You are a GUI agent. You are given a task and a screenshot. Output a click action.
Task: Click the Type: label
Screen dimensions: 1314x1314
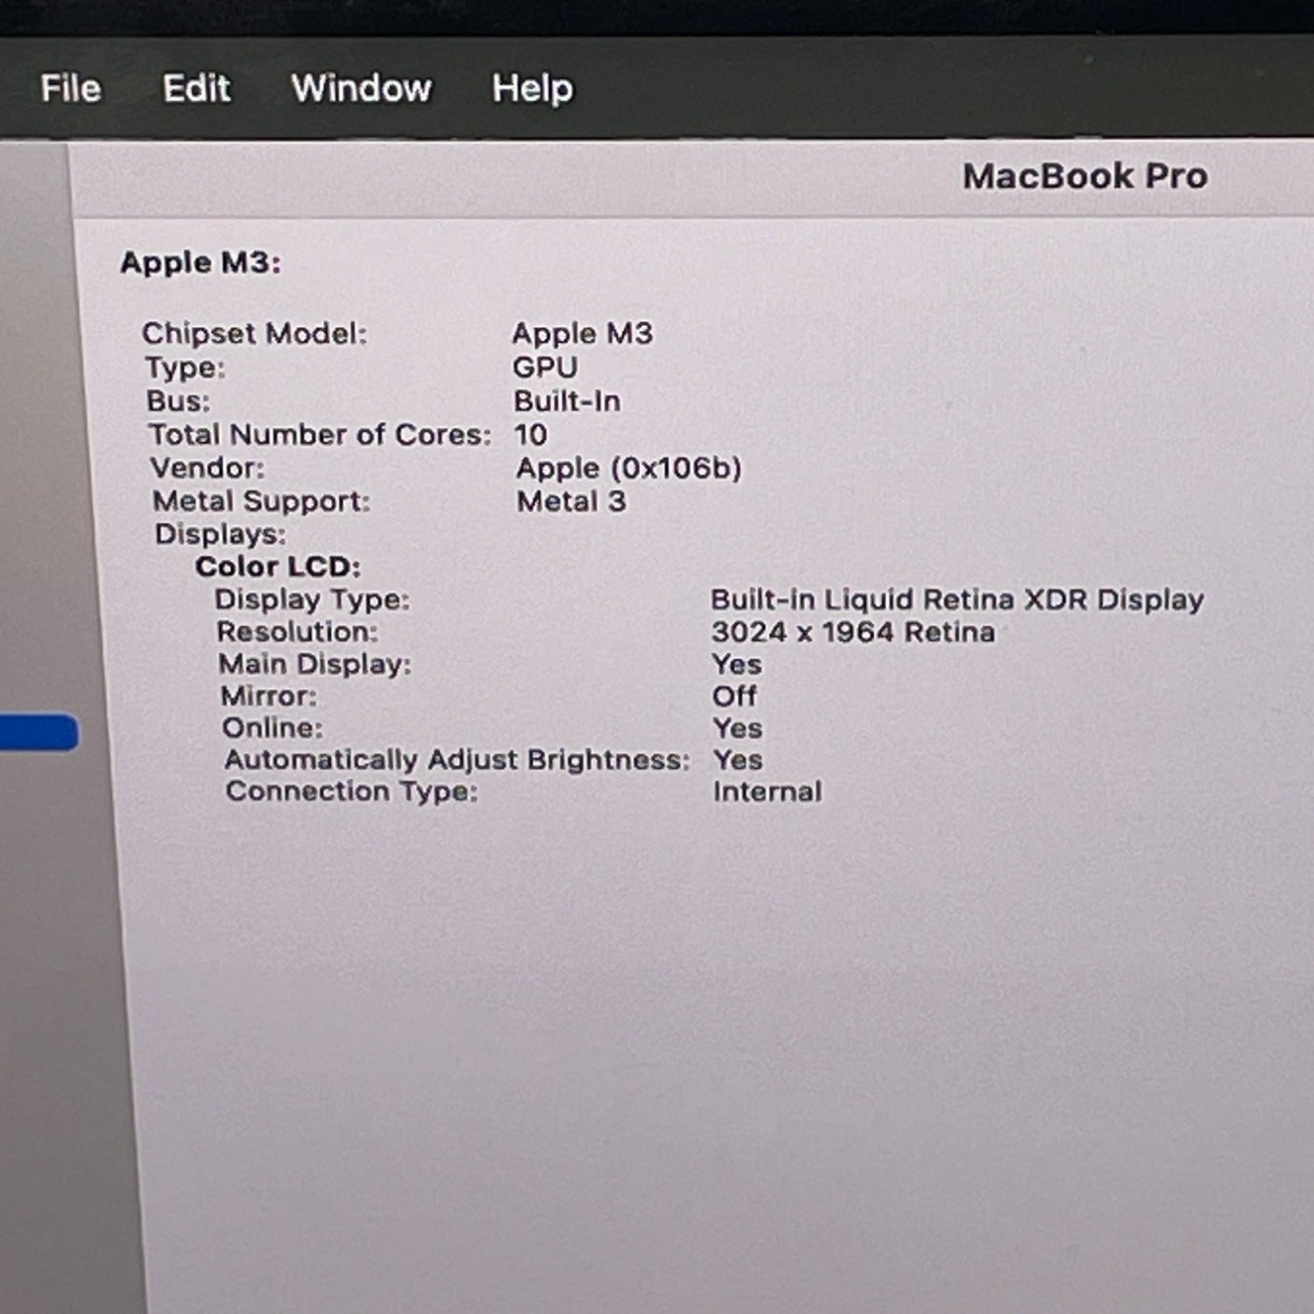(x=185, y=368)
